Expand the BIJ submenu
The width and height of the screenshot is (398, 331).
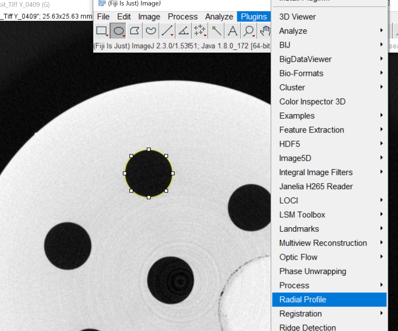pyautogui.click(x=329, y=45)
